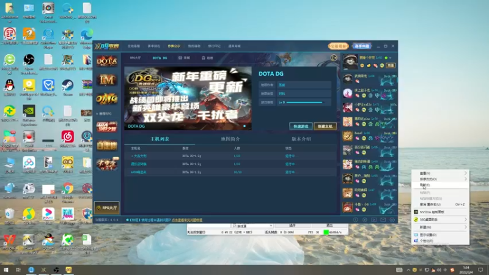Click the 创建主机 button
This screenshot has width=489, height=275.
325,127
